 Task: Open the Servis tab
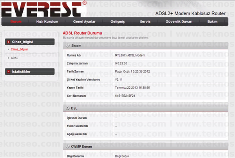(x=145, y=22)
